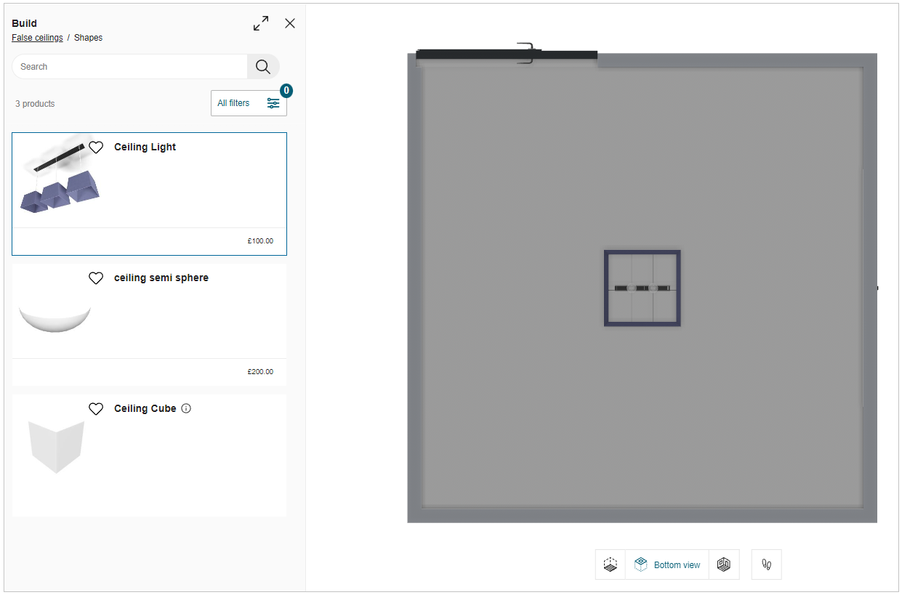902x595 pixels.
Task: Favorite the Ceiling Cube product
Action: 96,409
